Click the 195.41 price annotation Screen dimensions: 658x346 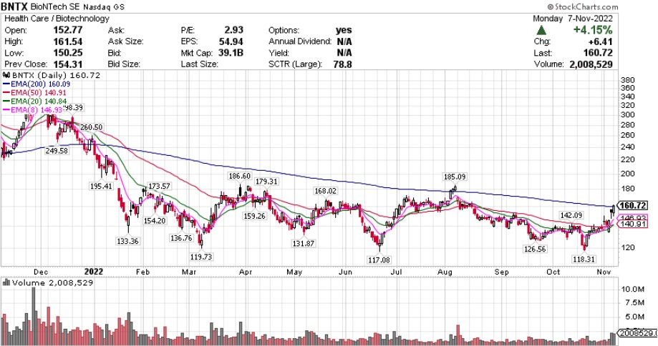tap(101, 186)
